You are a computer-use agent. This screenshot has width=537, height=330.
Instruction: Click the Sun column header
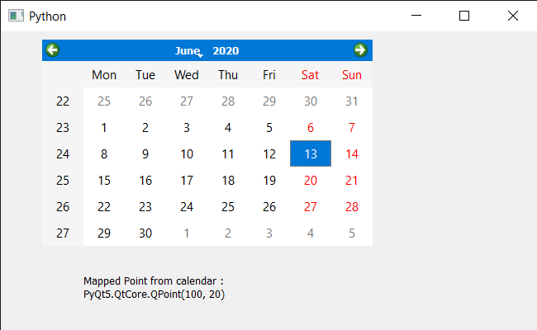352,74
